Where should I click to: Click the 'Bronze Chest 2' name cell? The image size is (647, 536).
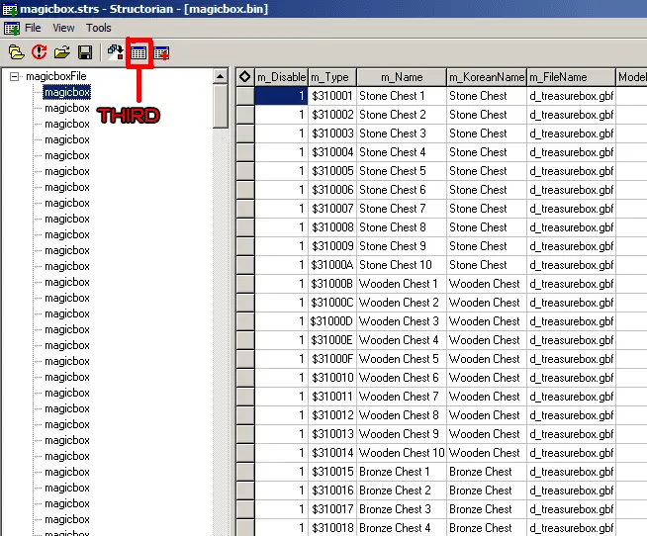[402, 491]
